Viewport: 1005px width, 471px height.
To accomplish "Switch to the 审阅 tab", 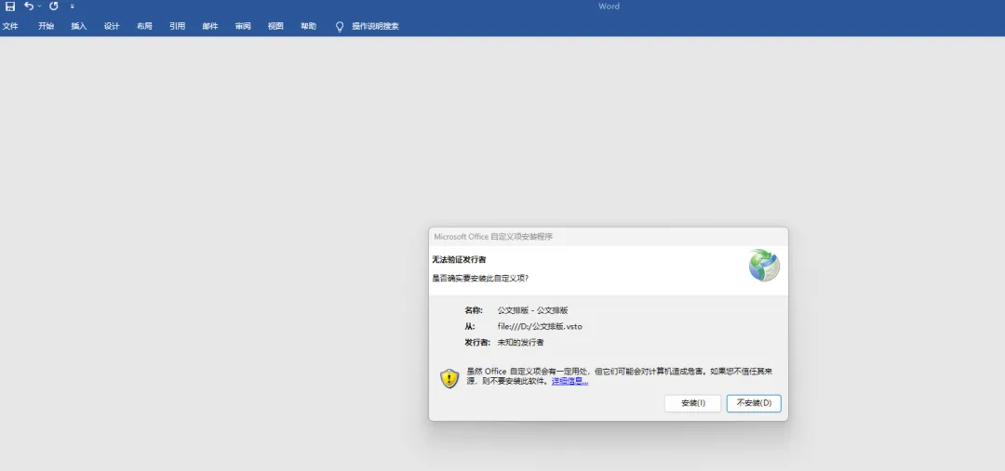I will click(x=243, y=26).
